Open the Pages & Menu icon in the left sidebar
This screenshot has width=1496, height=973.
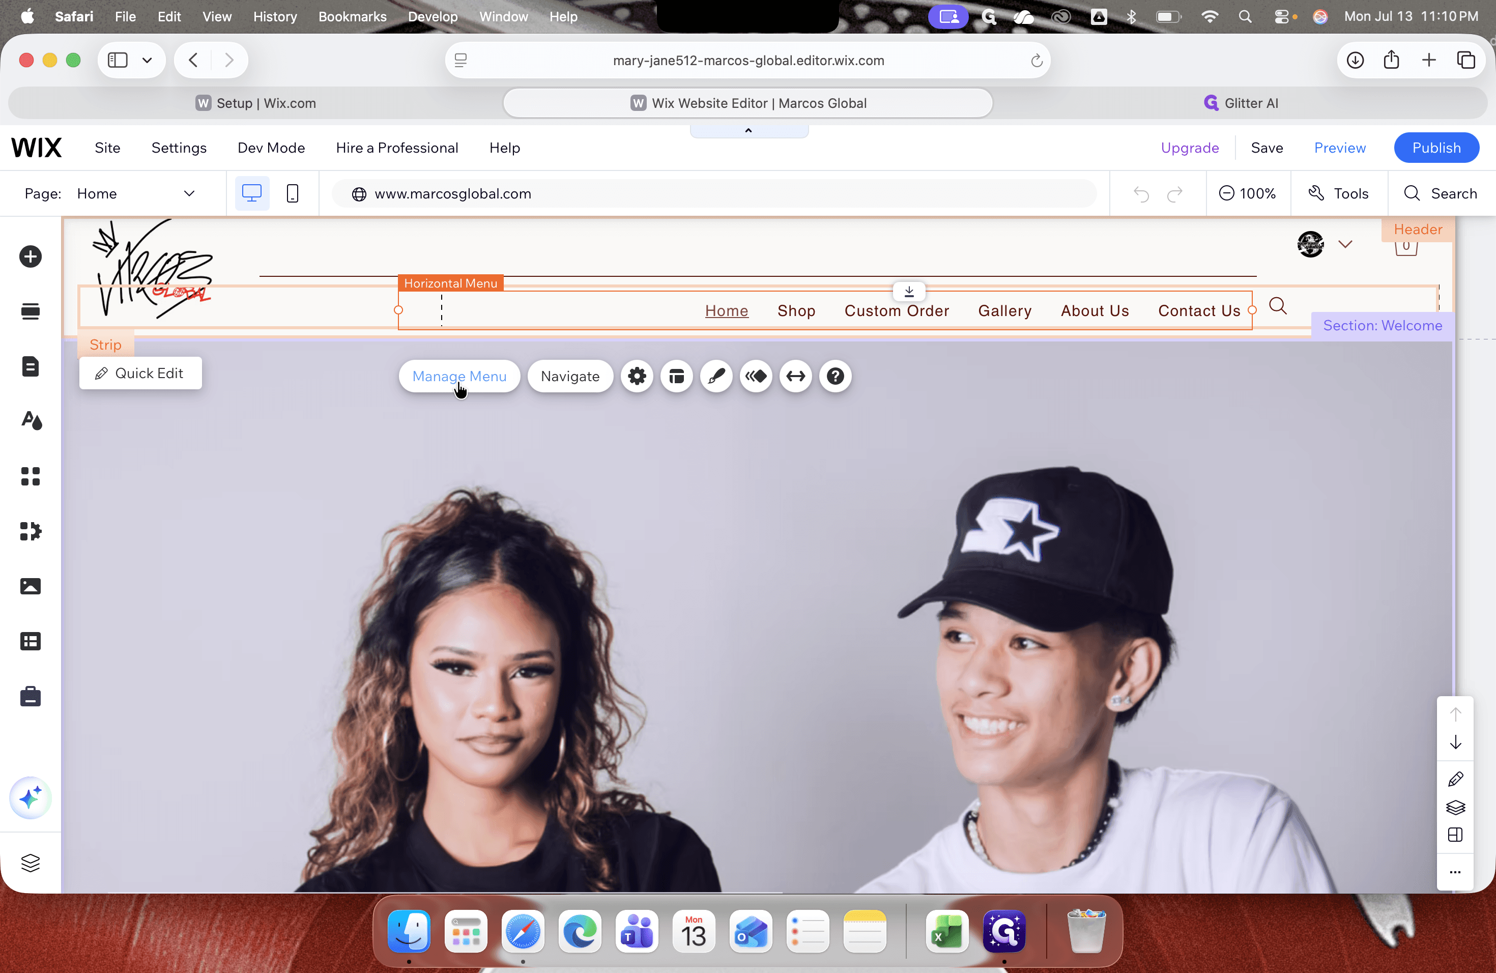click(30, 366)
